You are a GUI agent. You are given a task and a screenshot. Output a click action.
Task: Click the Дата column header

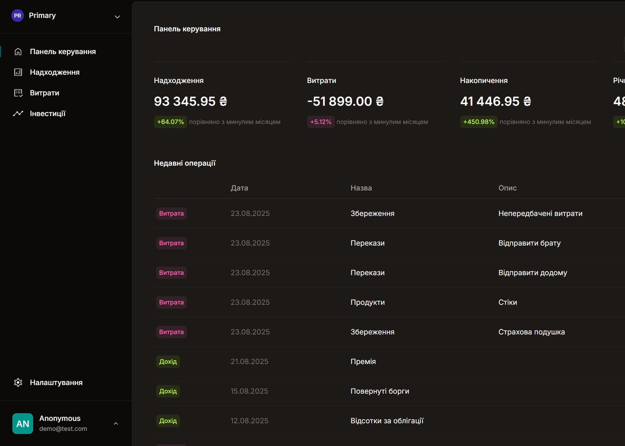pos(239,188)
